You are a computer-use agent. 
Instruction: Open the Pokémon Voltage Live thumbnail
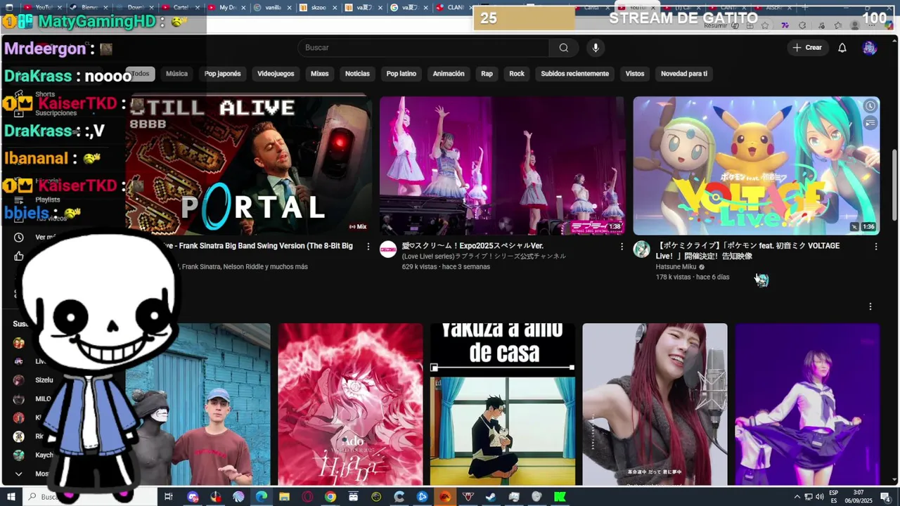757,165
